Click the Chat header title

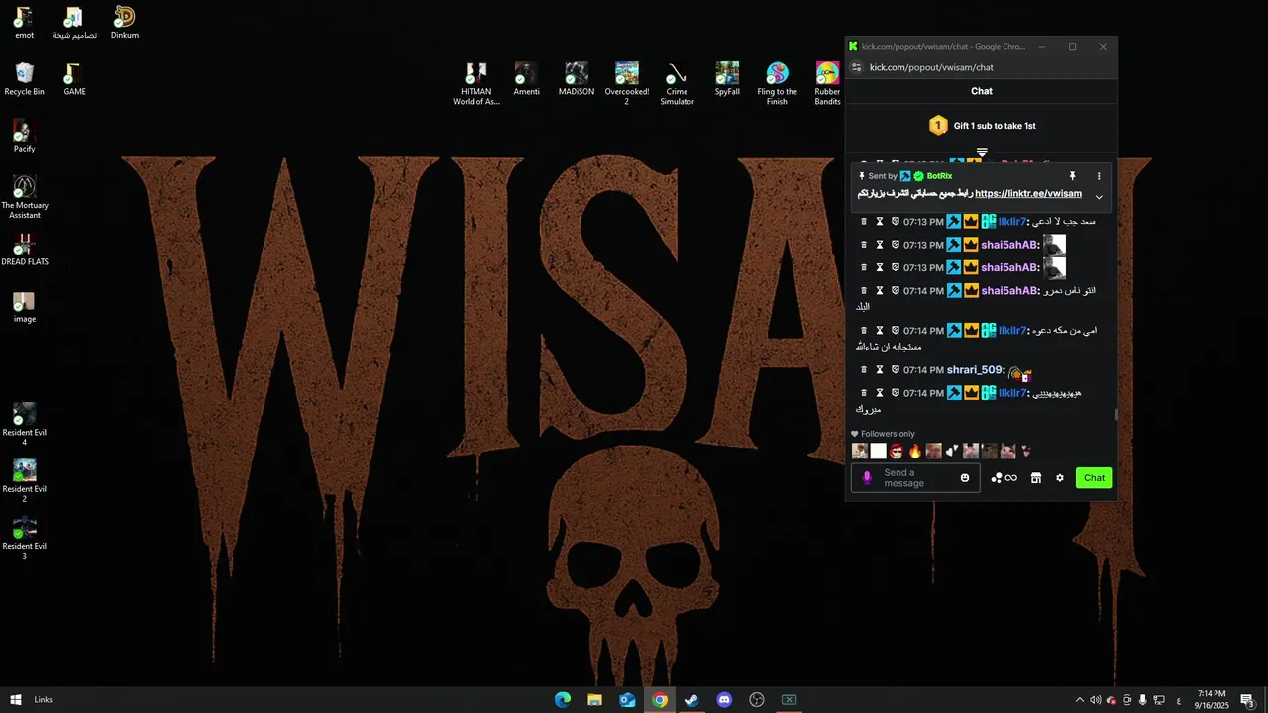coord(982,91)
